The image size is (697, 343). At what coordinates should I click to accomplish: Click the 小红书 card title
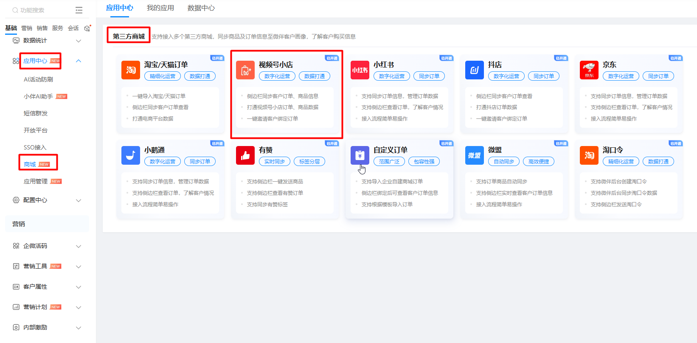point(384,65)
